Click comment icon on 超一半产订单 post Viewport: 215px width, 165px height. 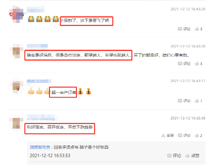pyautogui.click(x=180, y=101)
